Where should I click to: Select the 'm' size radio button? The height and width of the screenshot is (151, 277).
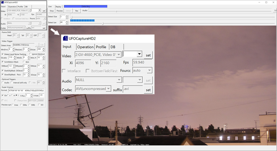click(12, 95)
